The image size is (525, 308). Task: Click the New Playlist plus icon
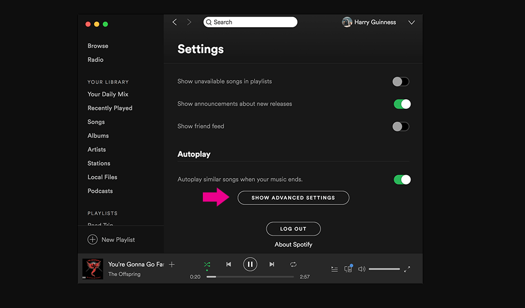tap(93, 239)
